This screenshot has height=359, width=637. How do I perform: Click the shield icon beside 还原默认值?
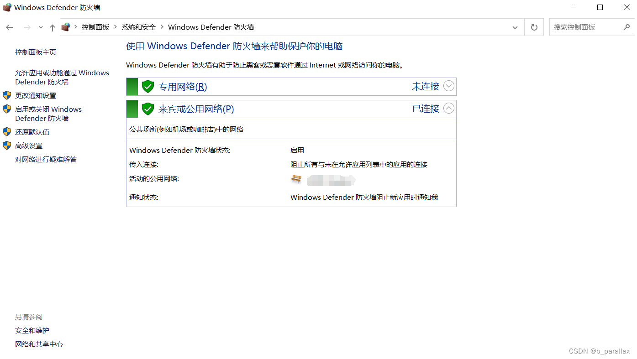point(7,132)
